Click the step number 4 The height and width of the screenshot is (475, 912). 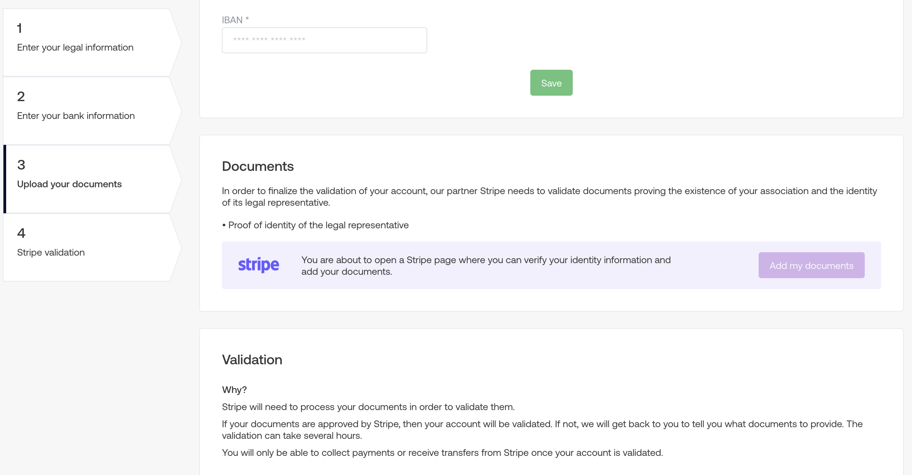pos(21,233)
